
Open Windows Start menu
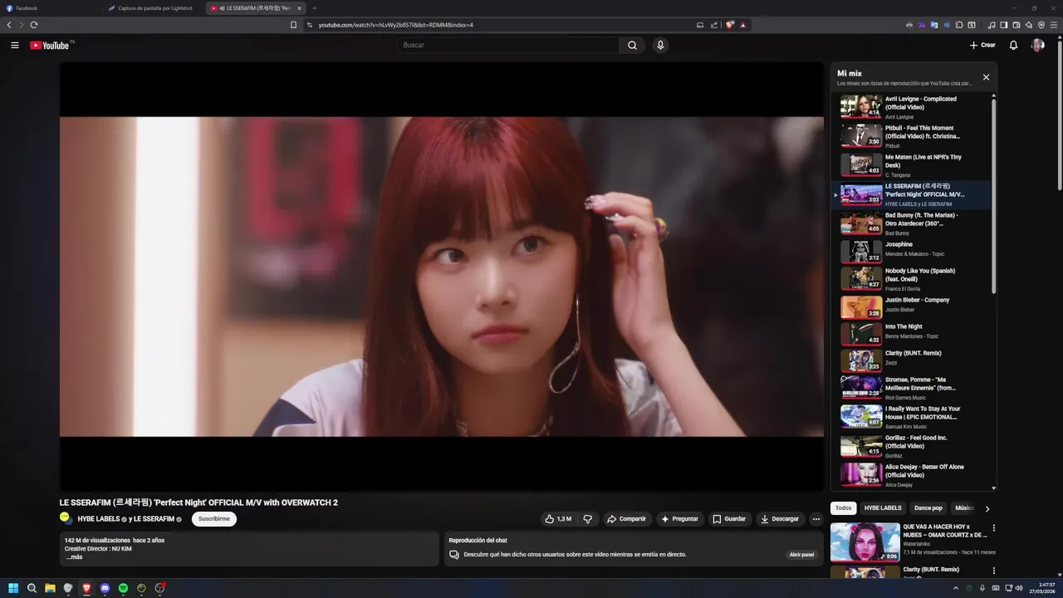click(13, 588)
